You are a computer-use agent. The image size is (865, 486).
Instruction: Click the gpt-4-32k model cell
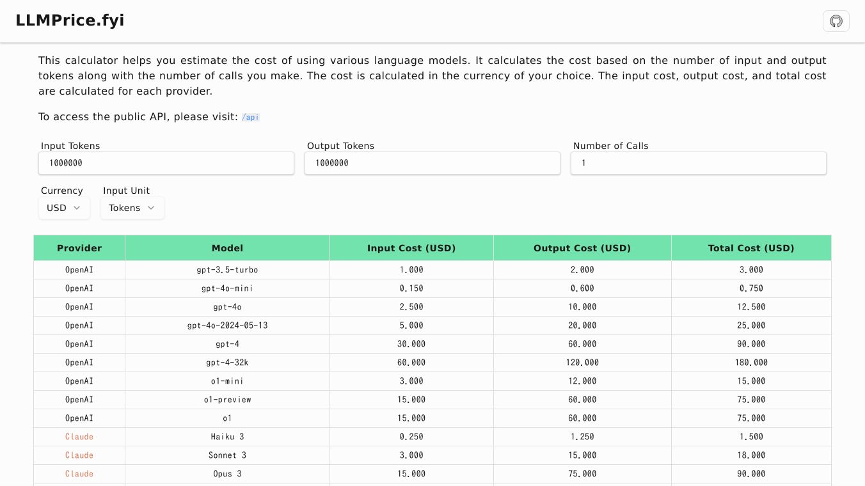(227, 363)
